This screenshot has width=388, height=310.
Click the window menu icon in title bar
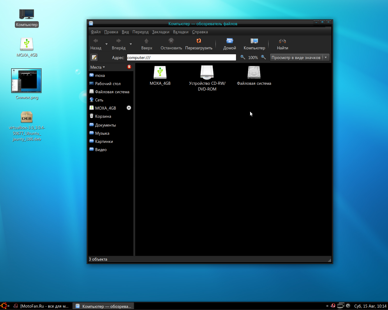coord(91,23)
